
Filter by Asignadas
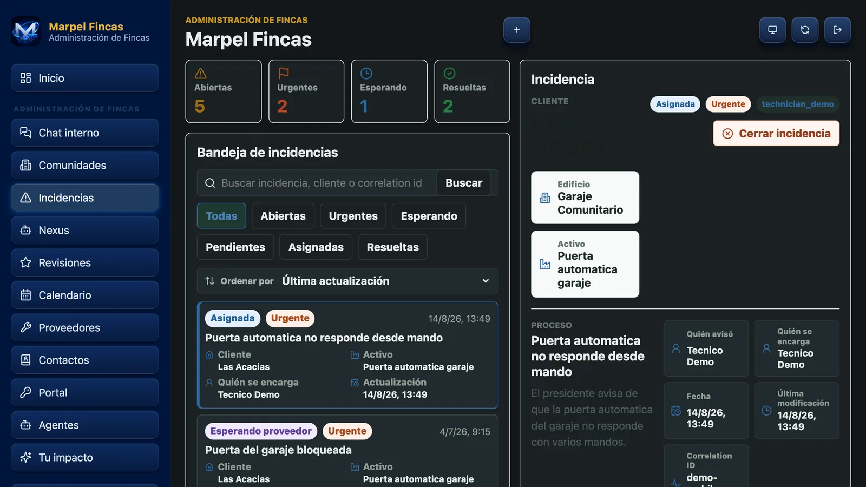click(316, 247)
